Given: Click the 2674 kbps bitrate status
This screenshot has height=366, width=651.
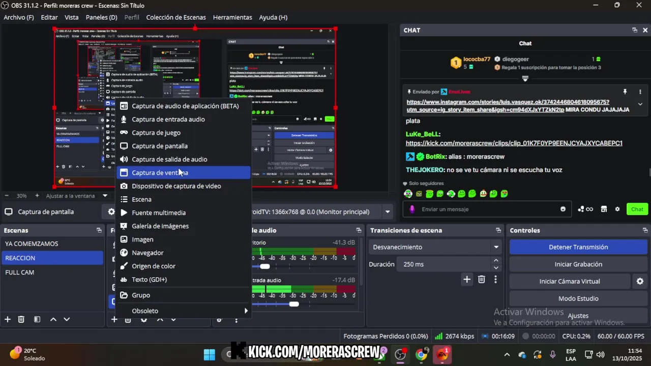Looking at the screenshot, I should [454, 336].
